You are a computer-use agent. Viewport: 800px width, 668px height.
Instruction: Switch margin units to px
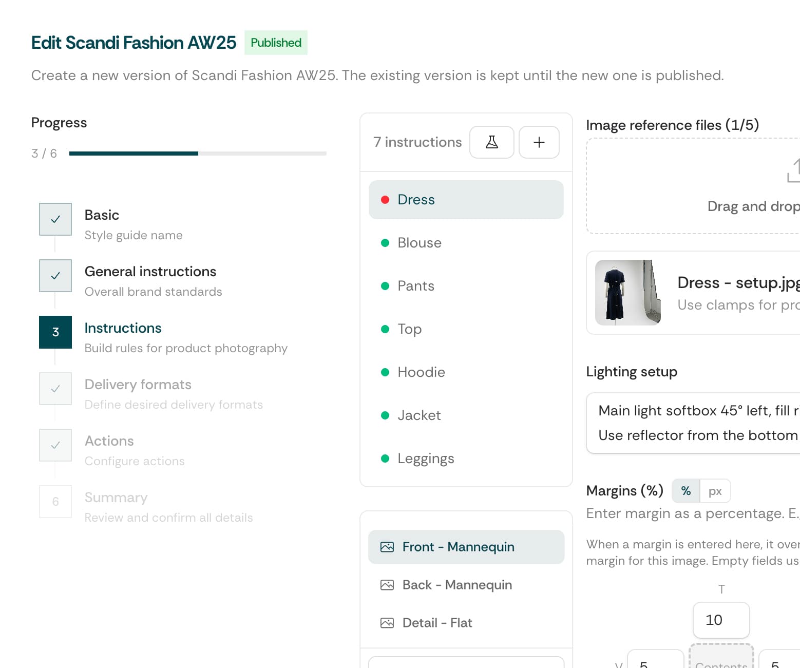click(716, 490)
